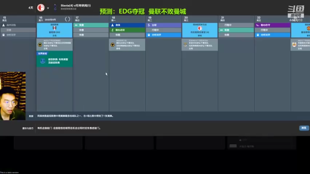The height and width of the screenshot is (174, 310).
Task: Click the 2023年9月 month label
Action: [x=50, y=20]
